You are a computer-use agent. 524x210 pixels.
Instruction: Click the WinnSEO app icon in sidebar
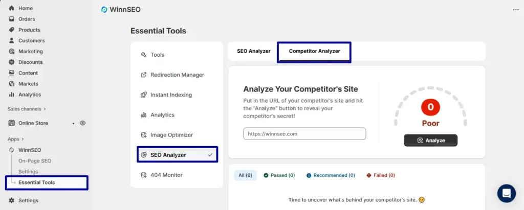12,150
